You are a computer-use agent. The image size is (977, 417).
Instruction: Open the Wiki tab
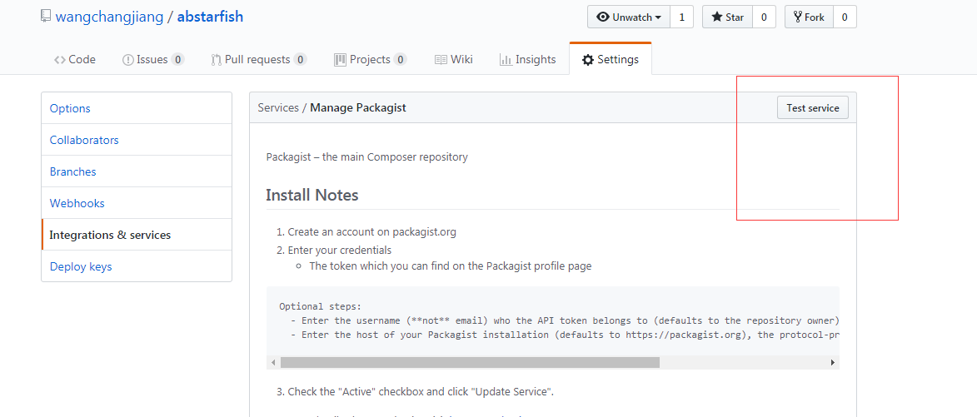(454, 60)
